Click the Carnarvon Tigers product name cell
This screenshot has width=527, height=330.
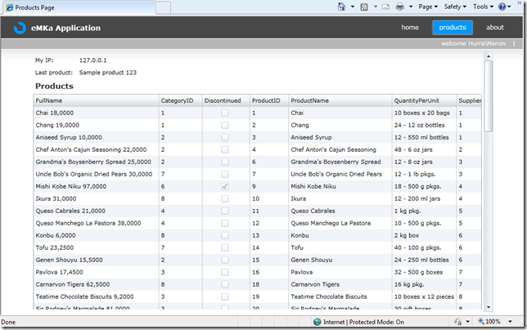[x=340, y=284]
